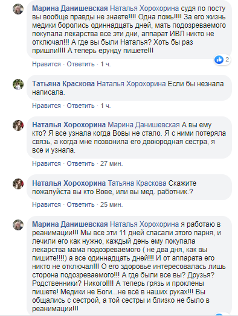Open Марина Данишевская's avatar in last comment
This screenshot has width=238, height=316.
[x=18, y=225]
